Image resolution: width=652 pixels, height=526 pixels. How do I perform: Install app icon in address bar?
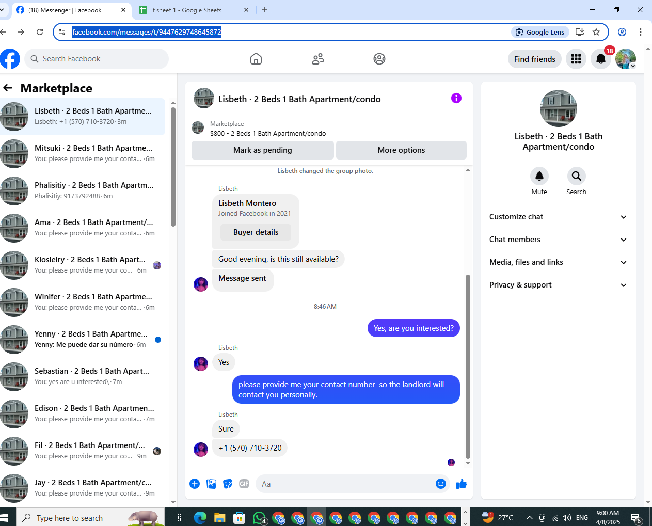[580, 32]
